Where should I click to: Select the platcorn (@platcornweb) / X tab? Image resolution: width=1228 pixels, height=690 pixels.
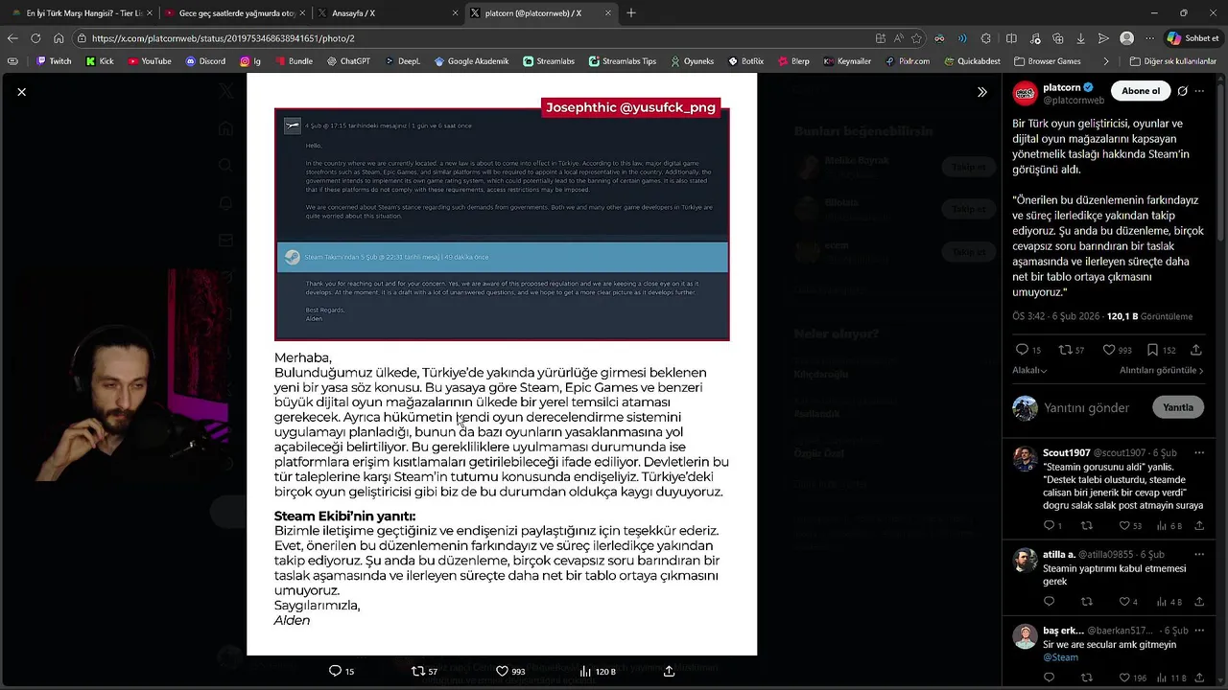coord(540,13)
